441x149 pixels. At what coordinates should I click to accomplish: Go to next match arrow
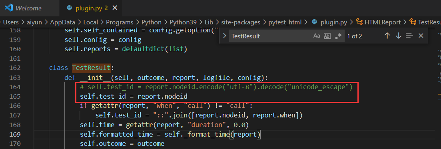click(398, 36)
